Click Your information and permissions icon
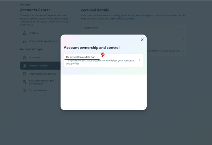Screen dimensions: 212x145 pos(24,82)
